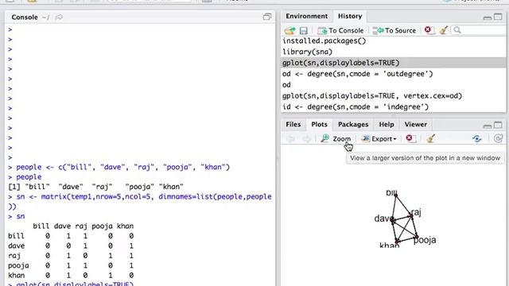The height and width of the screenshot is (286, 509).
Task: Click the next plot arrow
Action: click(x=306, y=139)
